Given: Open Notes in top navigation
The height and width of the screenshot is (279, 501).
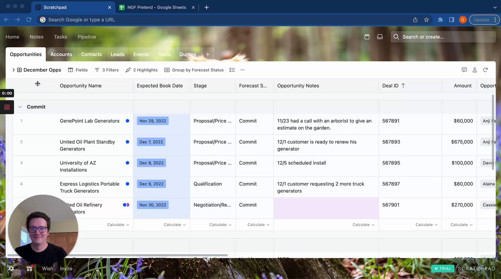Looking at the screenshot, I should (x=36, y=37).
